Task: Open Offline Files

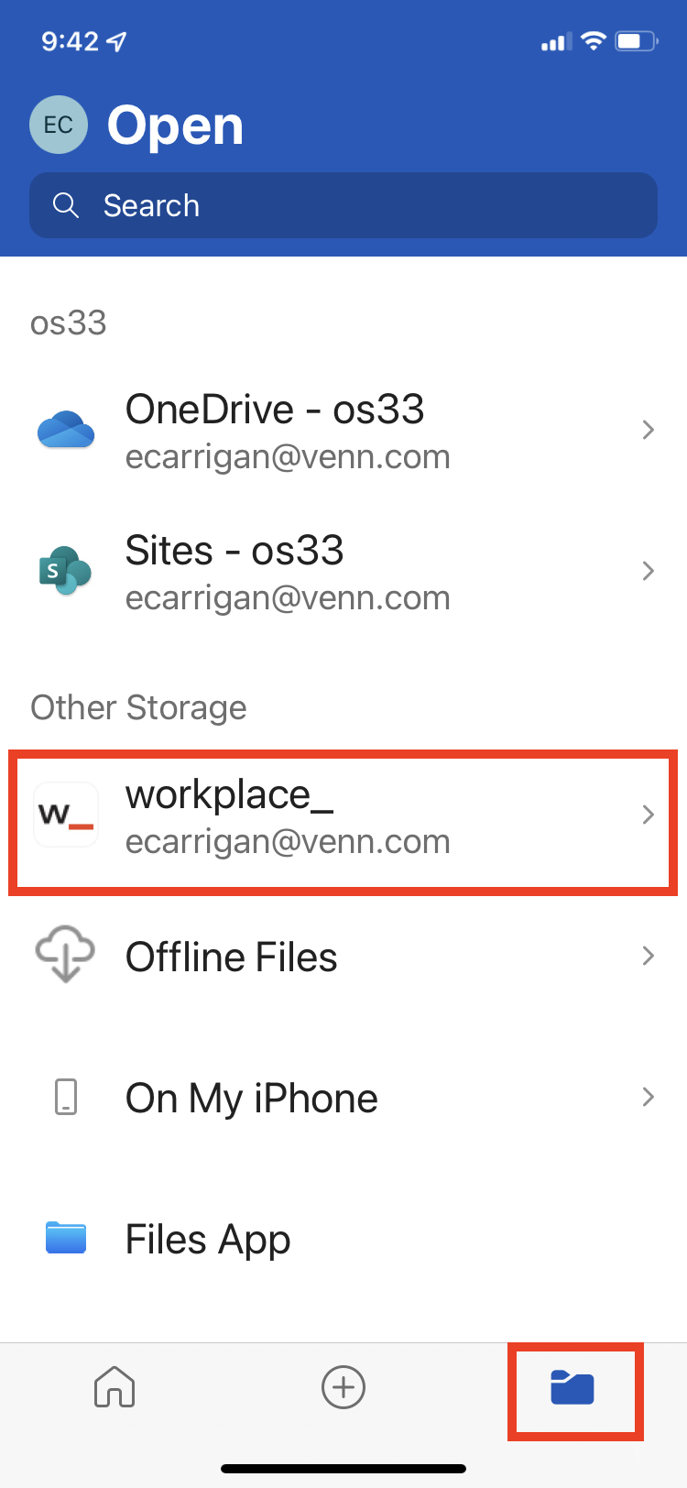Action: [343, 957]
